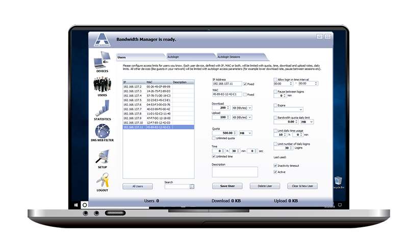408x242 pixels.
Task: Adjust the Upload rate 100 stepper
Action: click(228, 117)
